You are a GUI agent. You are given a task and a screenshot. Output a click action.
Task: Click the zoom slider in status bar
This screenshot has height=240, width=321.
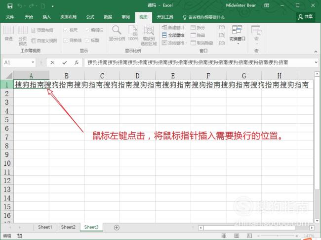[278, 236]
